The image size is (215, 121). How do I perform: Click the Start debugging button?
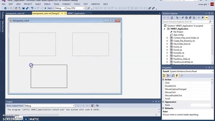tap(48, 8)
